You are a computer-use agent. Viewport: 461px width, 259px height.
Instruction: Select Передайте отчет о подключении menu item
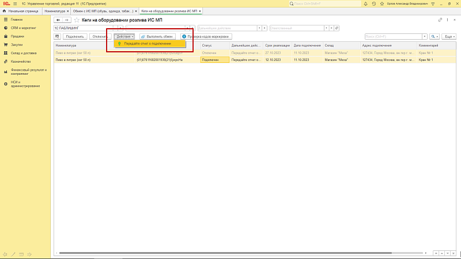[x=150, y=44]
